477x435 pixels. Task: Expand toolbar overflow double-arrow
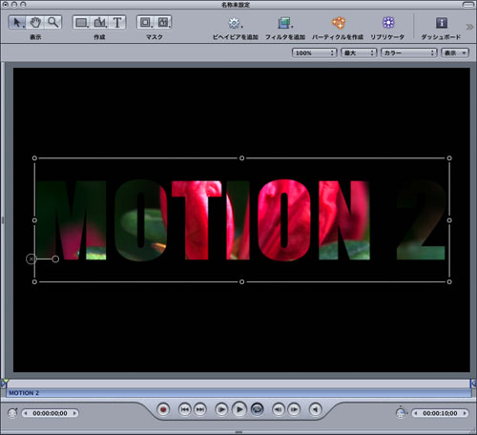pos(469,27)
